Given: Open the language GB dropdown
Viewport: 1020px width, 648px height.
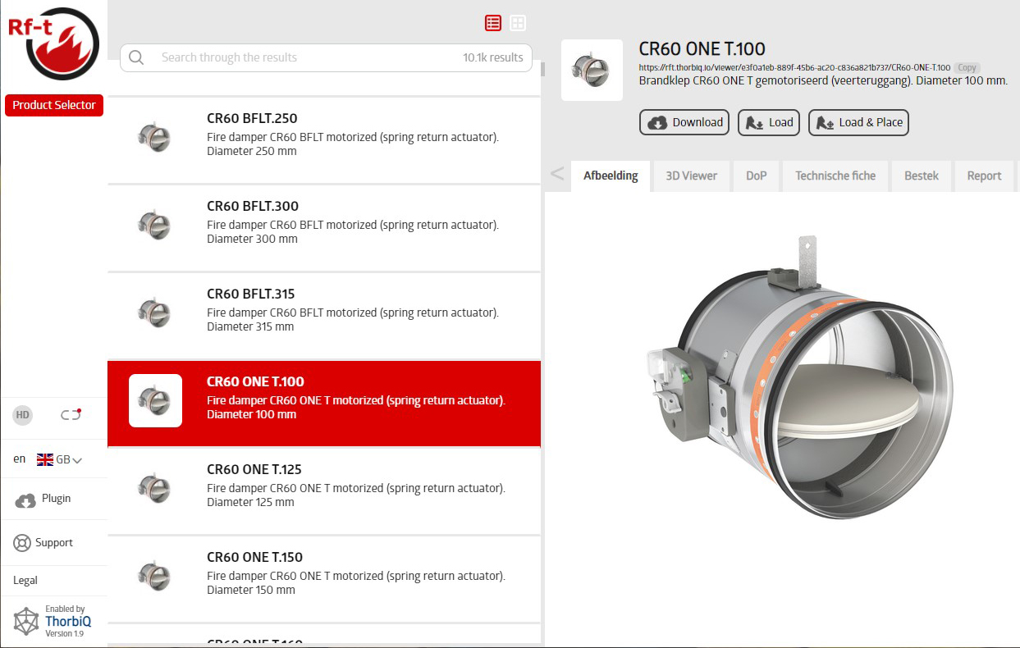Looking at the screenshot, I should [x=60, y=460].
